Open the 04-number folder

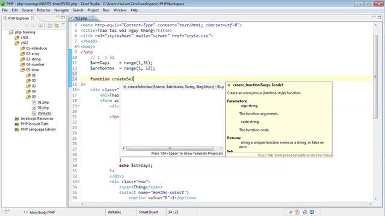(x=35, y=64)
